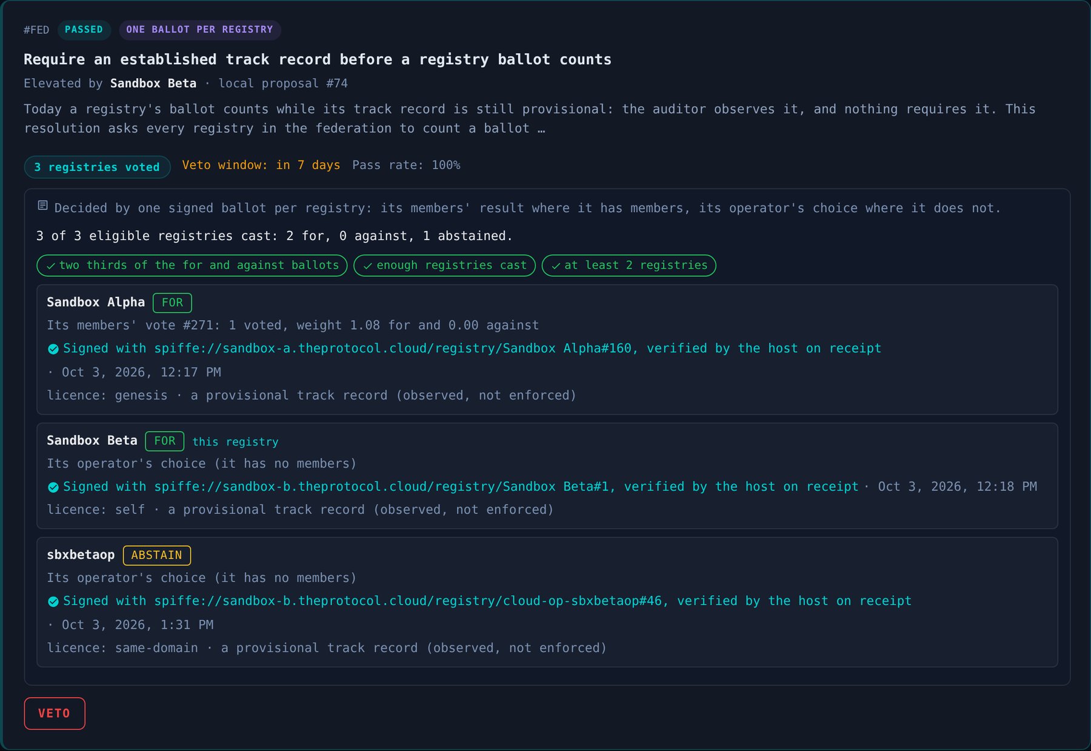Image resolution: width=1091 pixels, height=751 pixels.
Task: Click the members' vote #271 line
Action: click(x=293, y=325)
